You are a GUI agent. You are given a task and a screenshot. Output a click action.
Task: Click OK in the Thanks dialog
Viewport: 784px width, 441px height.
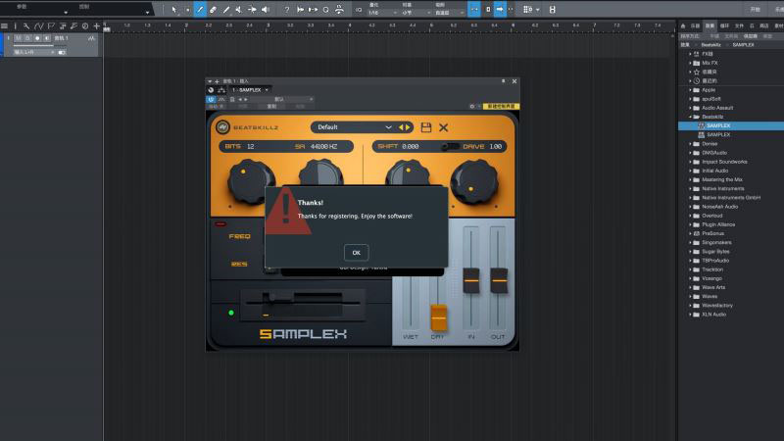pyautogui.click(x=356, y=253)
